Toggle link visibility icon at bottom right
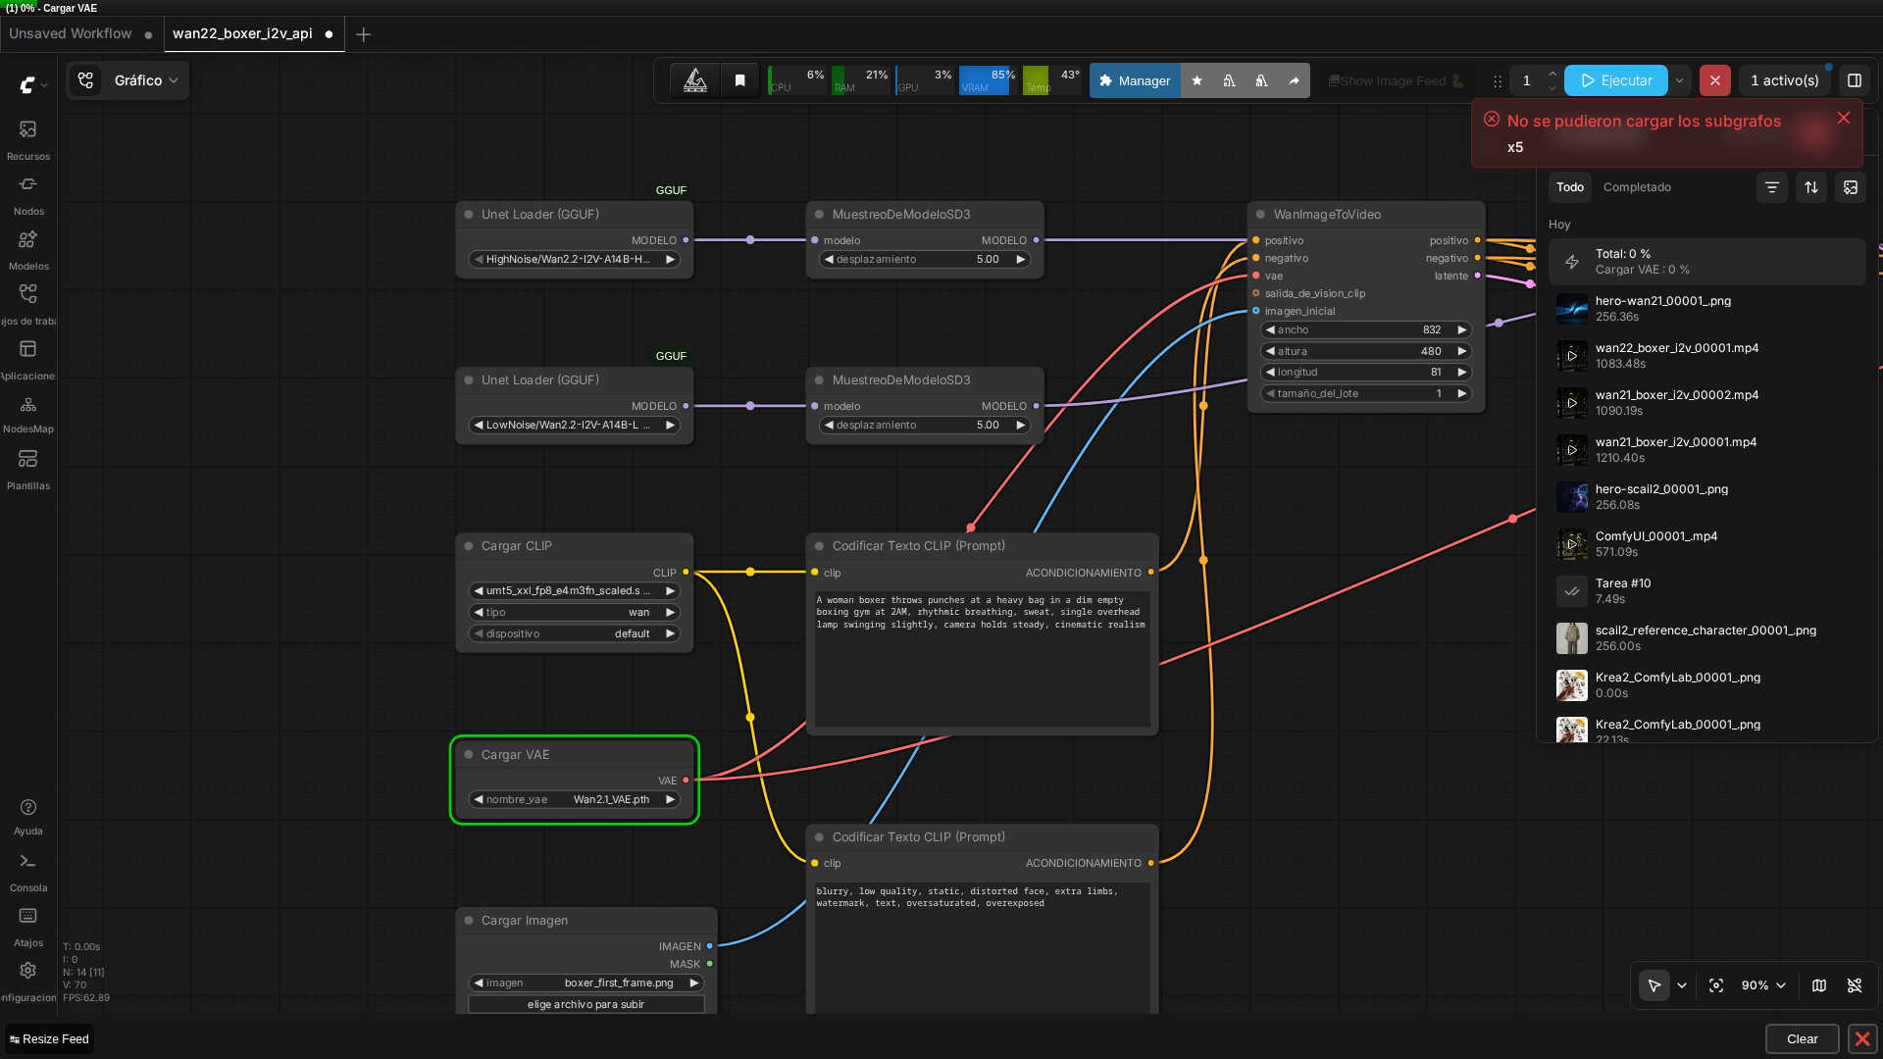This screenshot has height=1059, width=1883. pos(1854,985)
